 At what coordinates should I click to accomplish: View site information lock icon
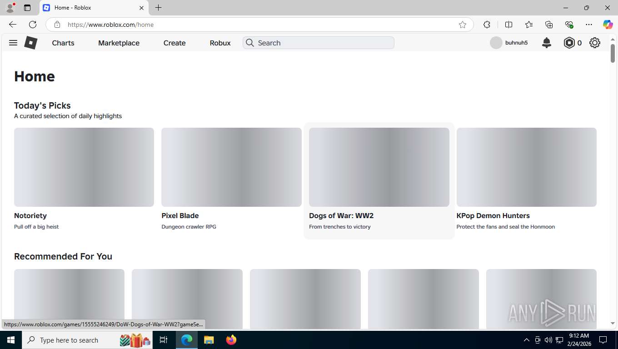pyautogui.click(x=57, y=25)
